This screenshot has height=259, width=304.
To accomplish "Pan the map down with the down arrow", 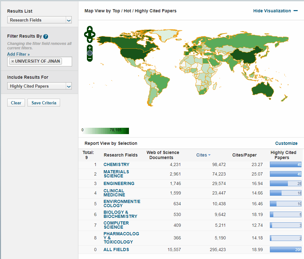I will pyautogui.click(x=90, y=40).
